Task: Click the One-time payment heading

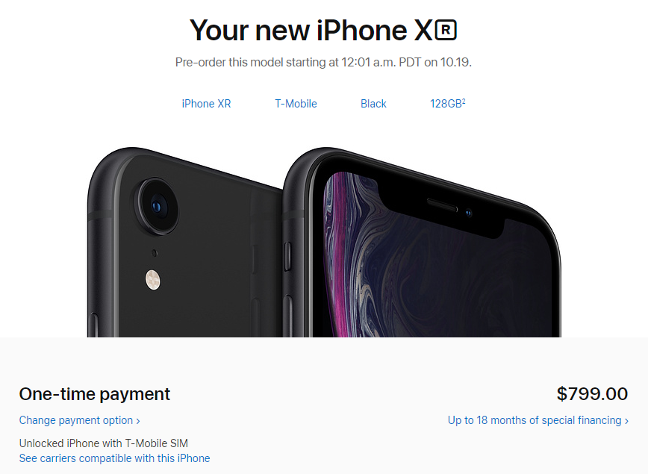Action: click(95, 394)
